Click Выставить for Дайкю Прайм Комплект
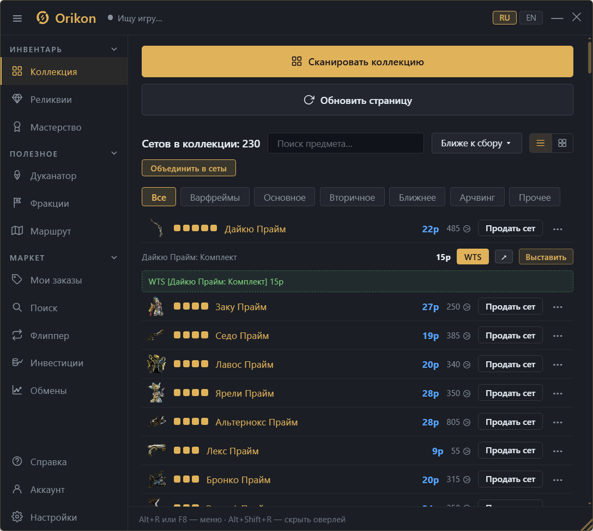 (546, 257)
